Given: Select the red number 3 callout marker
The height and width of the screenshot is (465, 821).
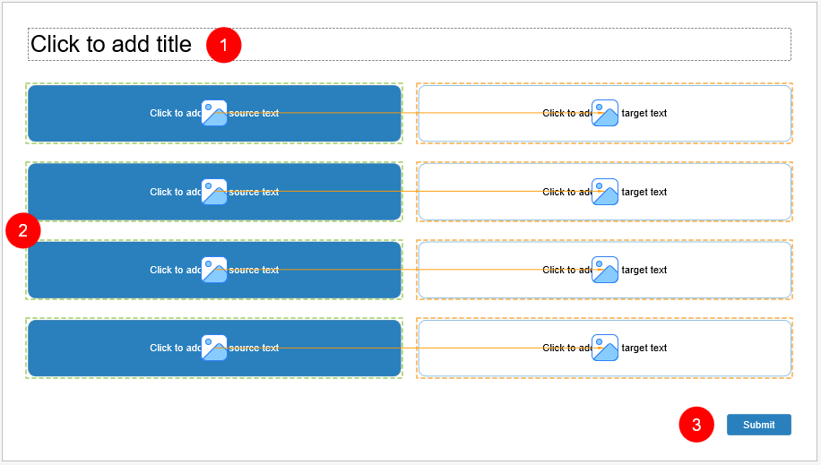Looking at the screenshot, I should [696, 425].
